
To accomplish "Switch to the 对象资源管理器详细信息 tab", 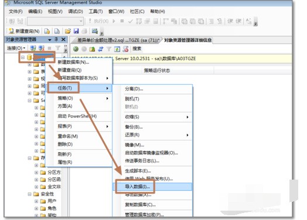I will pyautogui.click(x=188, y=40).
